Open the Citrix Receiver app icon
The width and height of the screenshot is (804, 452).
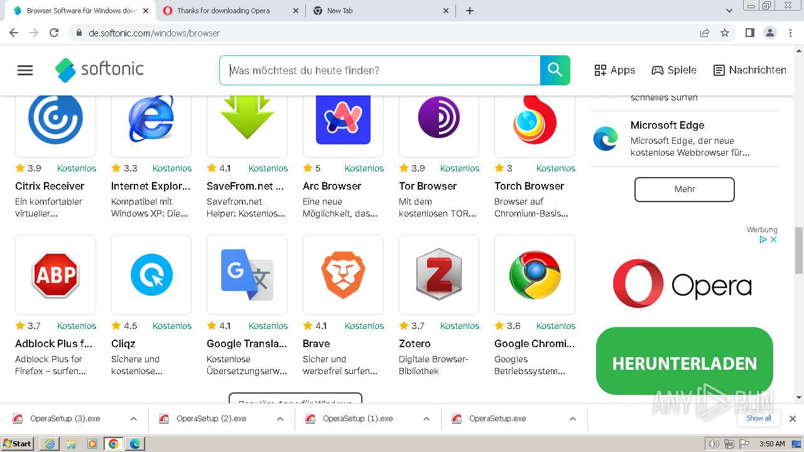(55, 118)
